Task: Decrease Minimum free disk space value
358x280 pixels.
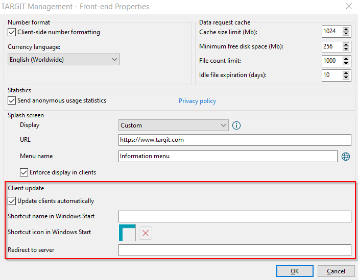Action: point(346,48)
